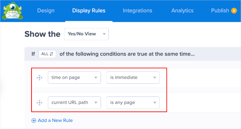Open the Yes/No View dropdown

point(86,34)
